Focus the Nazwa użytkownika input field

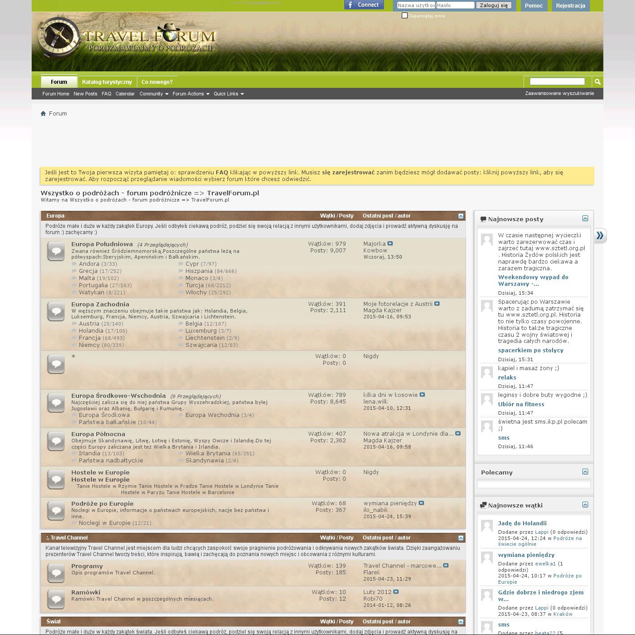pyautogui.click(x=416, y=5)
